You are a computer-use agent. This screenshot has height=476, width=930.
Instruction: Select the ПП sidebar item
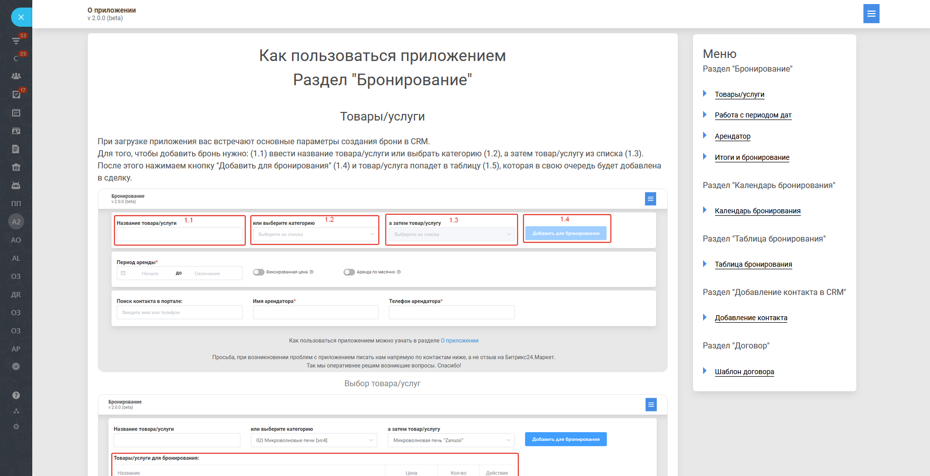(x=16, y=204)
